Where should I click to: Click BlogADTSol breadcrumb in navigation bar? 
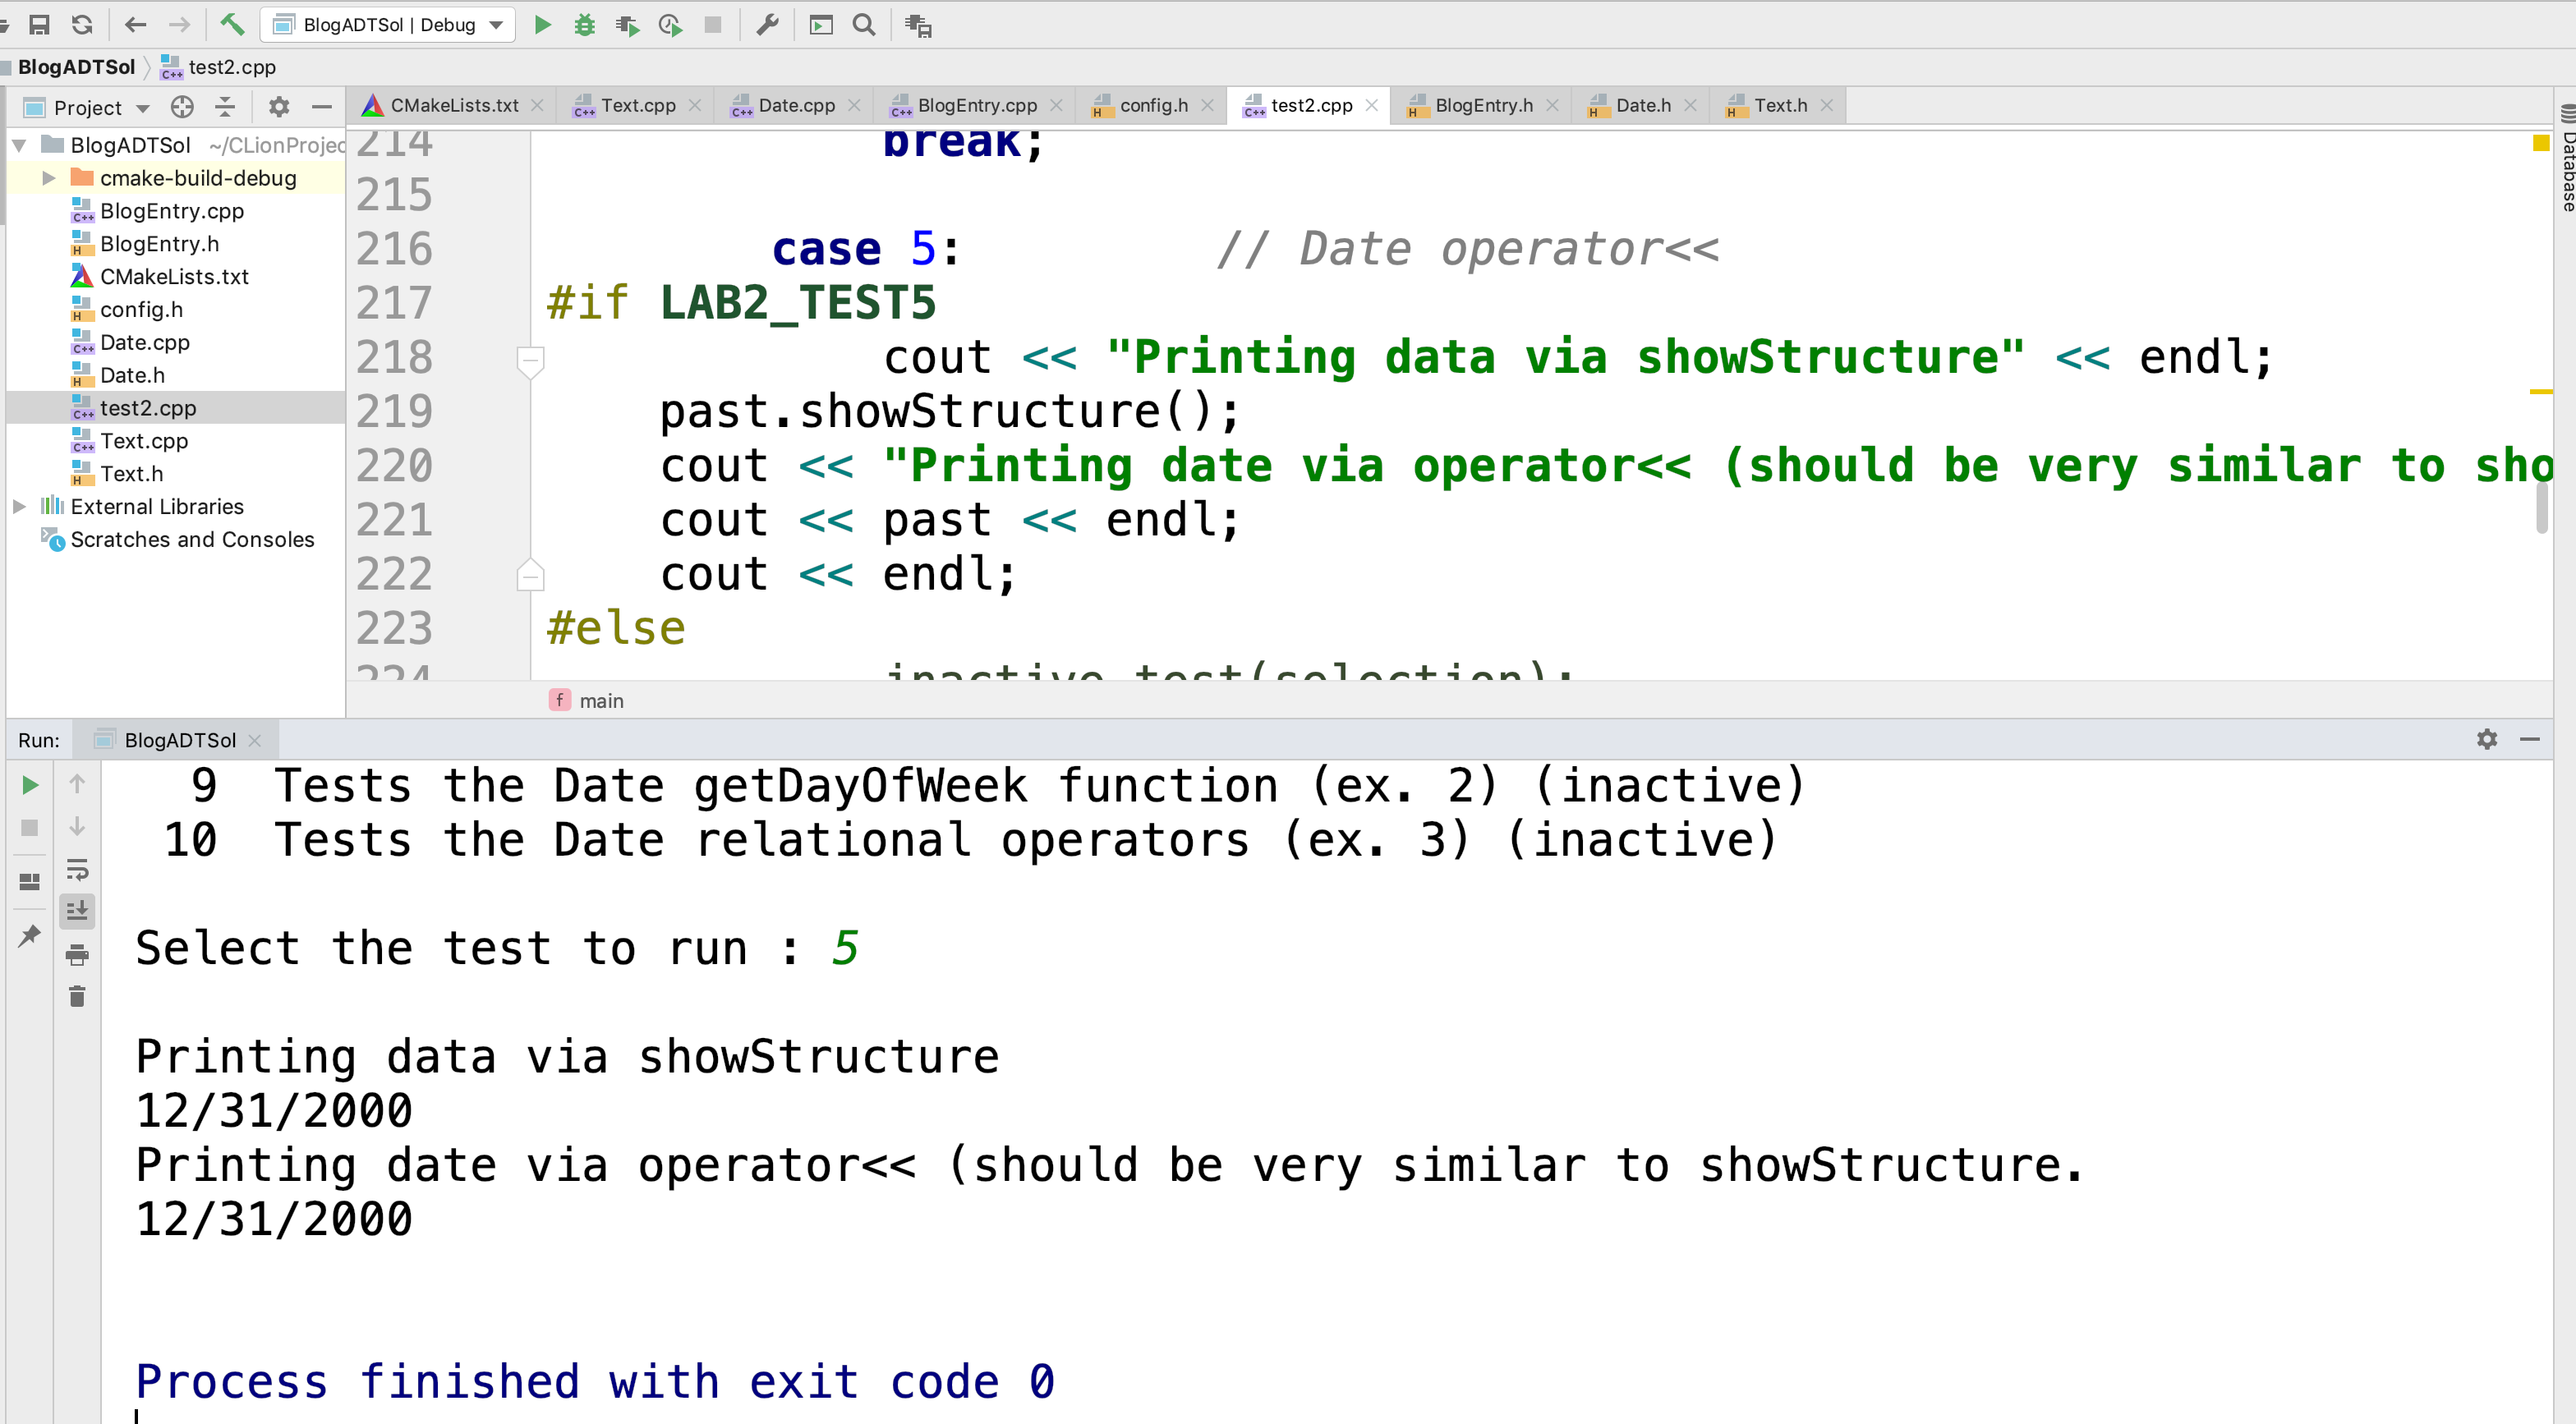(76, 67)
